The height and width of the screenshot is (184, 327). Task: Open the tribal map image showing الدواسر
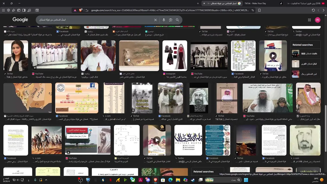(x=28, y=98)
